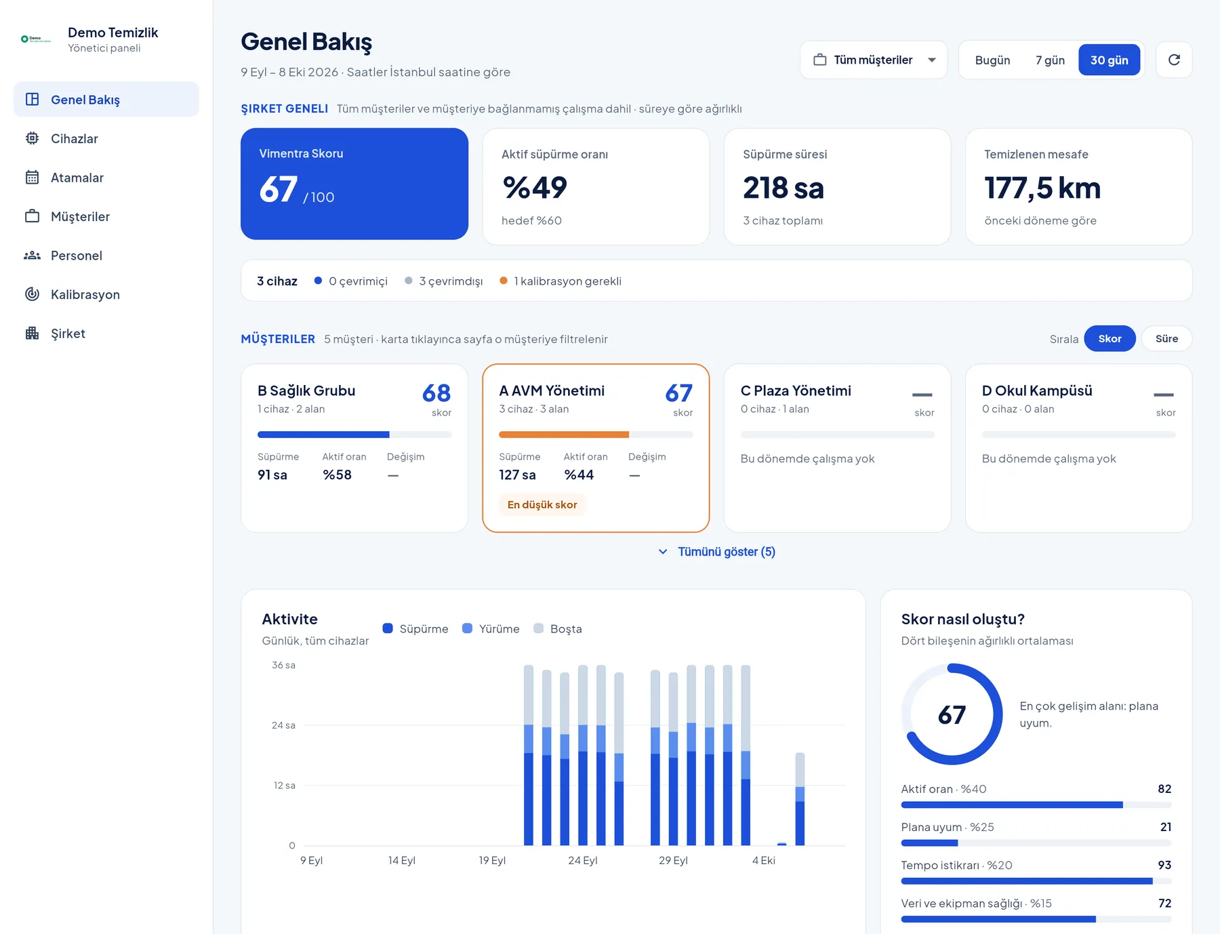
Task: Click the 0 çevrimiçi status
Action: [351, 281]
